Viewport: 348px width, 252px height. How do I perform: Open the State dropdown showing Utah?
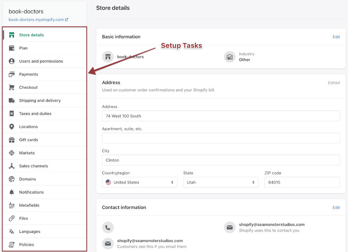(x=221, y=182)
